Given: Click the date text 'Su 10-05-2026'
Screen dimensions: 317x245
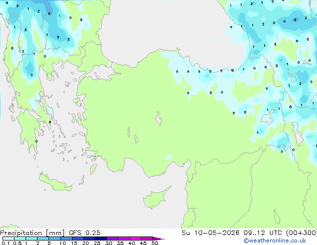Looking at the screenshot, I should 210,233.
